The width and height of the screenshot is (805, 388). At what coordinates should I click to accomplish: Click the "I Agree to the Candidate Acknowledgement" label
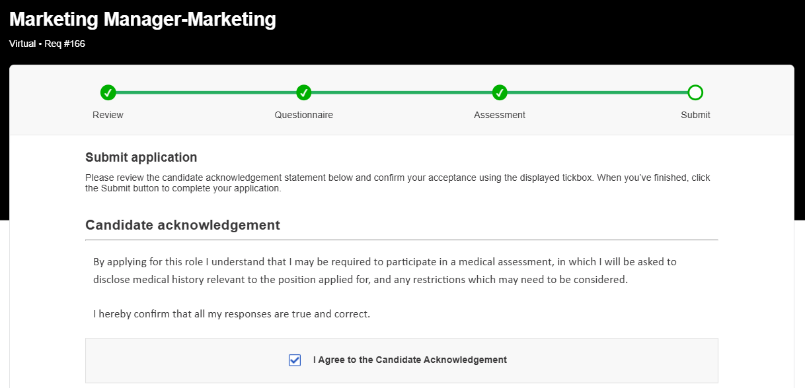410,360
